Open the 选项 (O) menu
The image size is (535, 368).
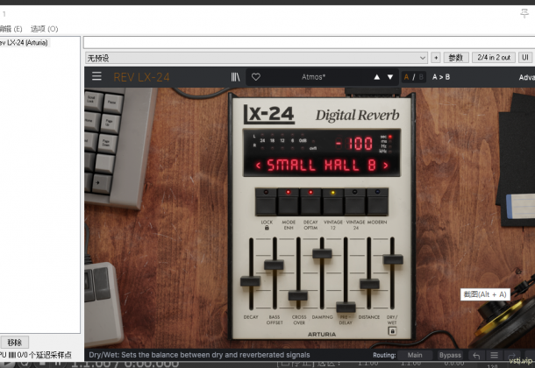click(45, 29)
